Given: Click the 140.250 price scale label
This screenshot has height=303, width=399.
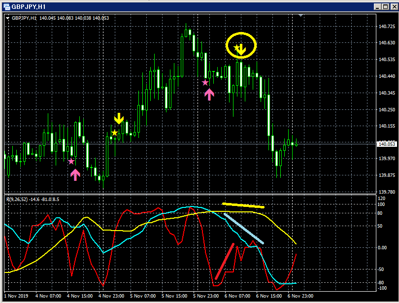Looking at the screenshot, I should click(387, 110).
